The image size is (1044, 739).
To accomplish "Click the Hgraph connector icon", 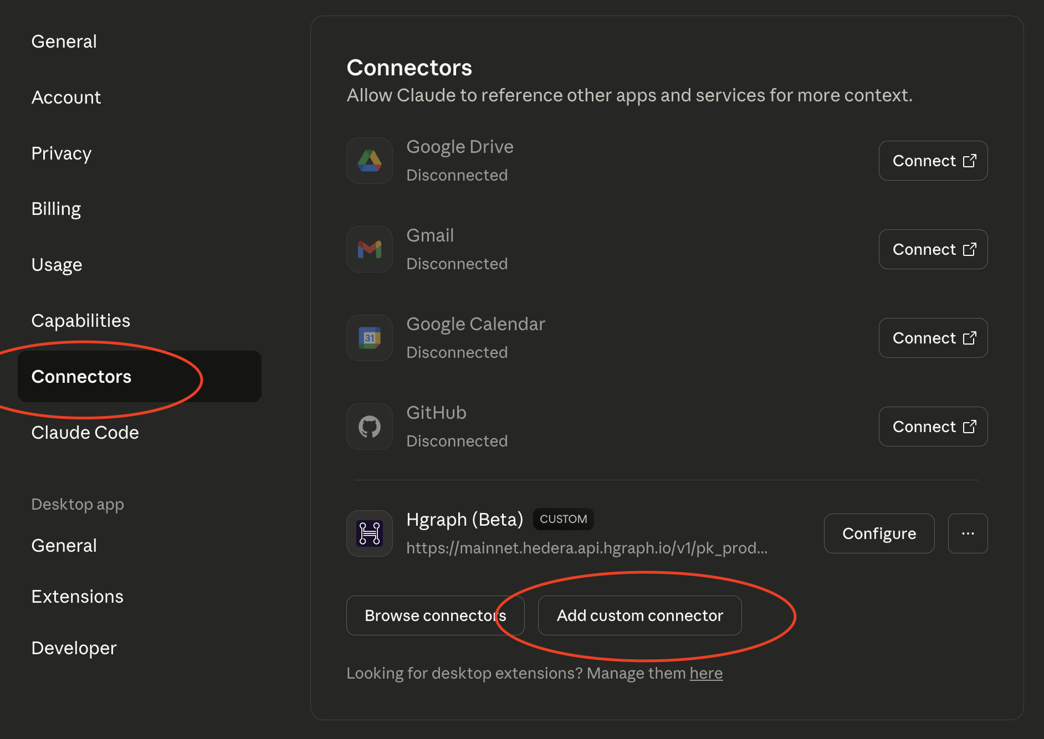I will pyautogui.click(x=369, y=533).
